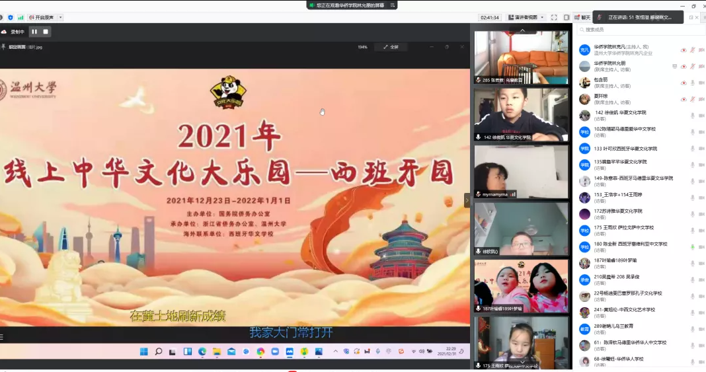Select the member 241-黄旭伦-中西文化艺术学校
This screenshot has height=372, width=706.
coord(641,313)
